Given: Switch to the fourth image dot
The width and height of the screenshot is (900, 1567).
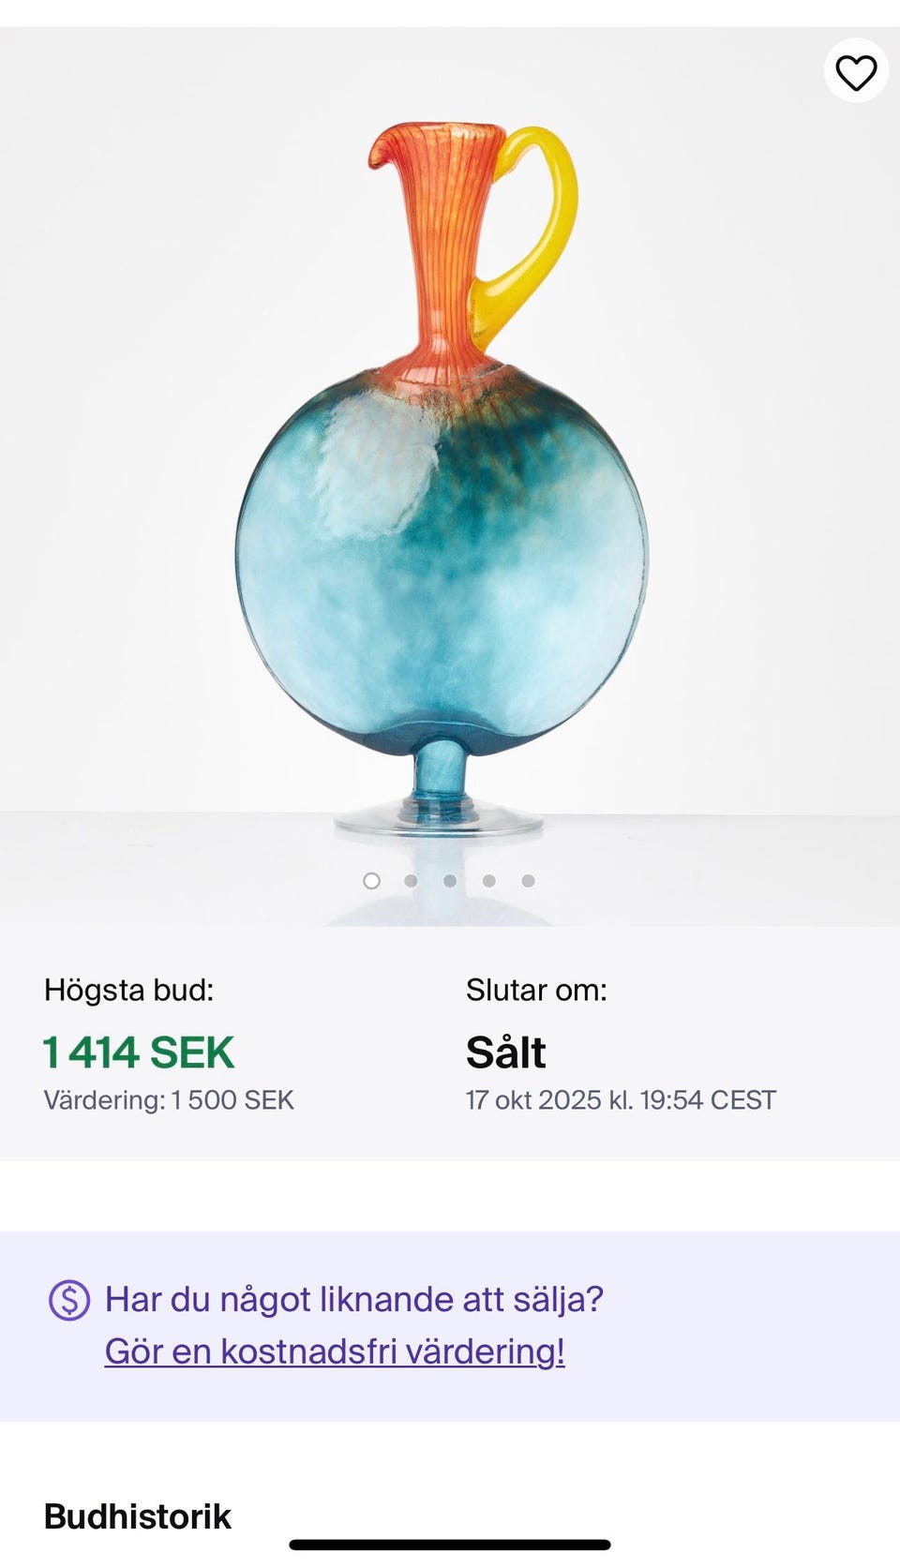Looking at the screenshot, I should pyautogui.click(x=489, y=880).
